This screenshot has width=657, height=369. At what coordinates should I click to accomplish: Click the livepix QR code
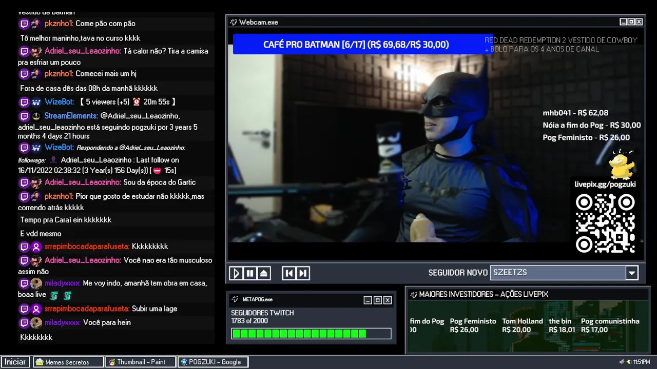click(x=605, y=224)
